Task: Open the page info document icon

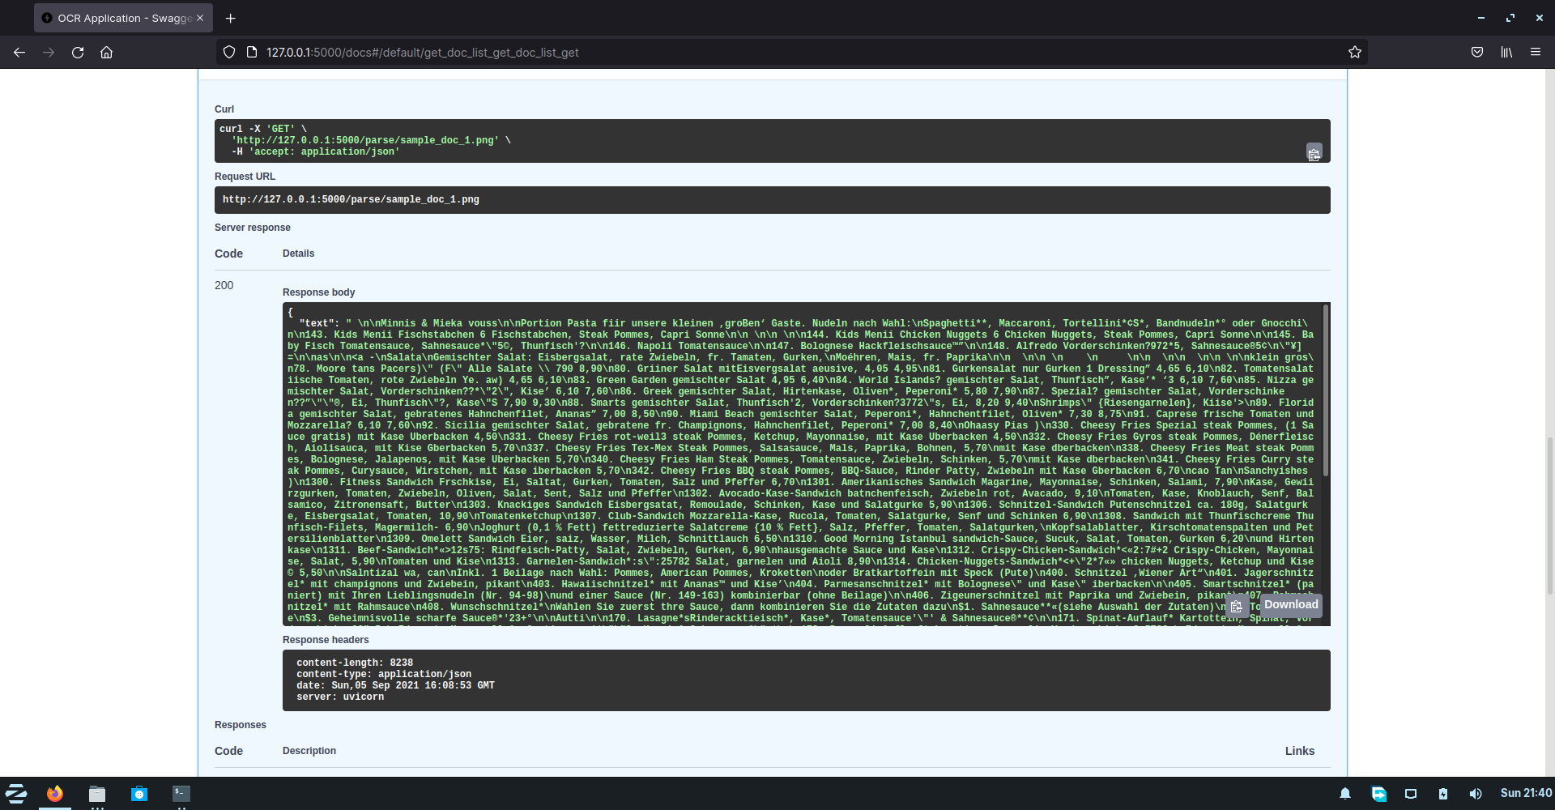Action: [x=252, y=52]
